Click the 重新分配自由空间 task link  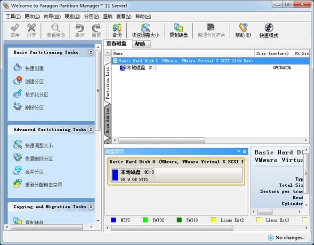pos(43,185)
